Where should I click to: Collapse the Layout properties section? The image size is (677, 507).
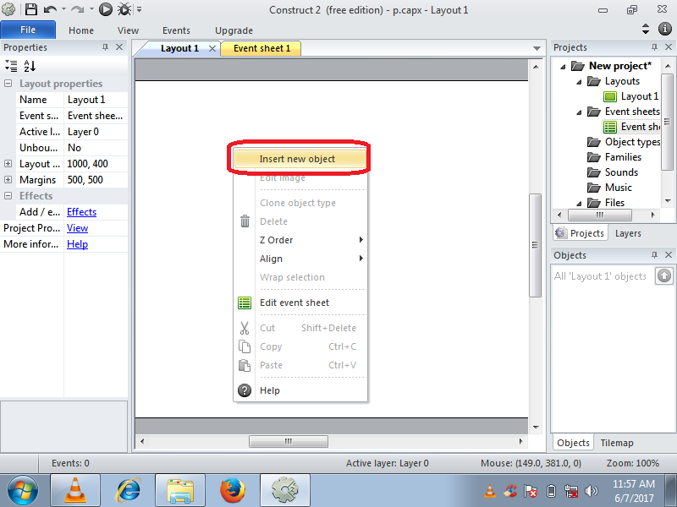(x=8, y=83)
